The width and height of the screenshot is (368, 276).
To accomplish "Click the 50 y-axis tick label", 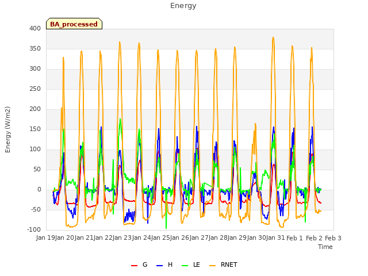I will (37, 170).
